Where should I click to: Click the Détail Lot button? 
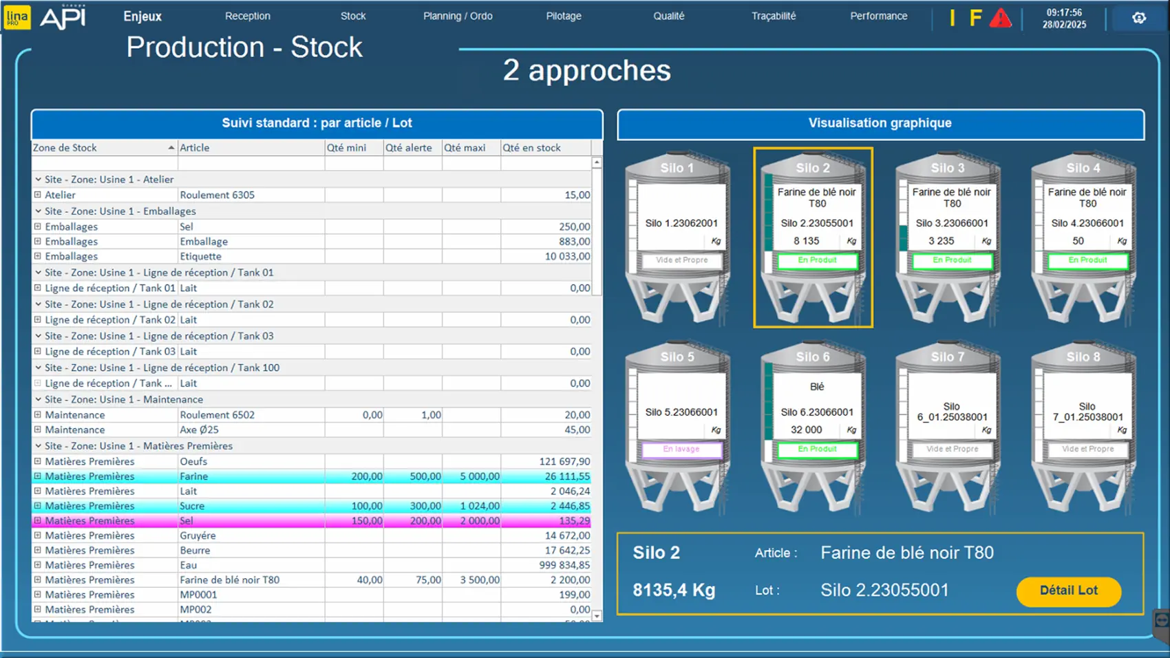click(1068, 591)
